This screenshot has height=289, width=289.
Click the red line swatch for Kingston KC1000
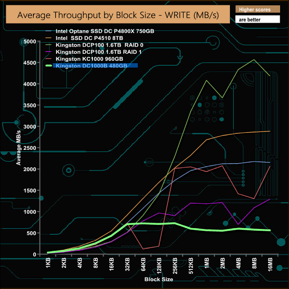pos(48,59)
